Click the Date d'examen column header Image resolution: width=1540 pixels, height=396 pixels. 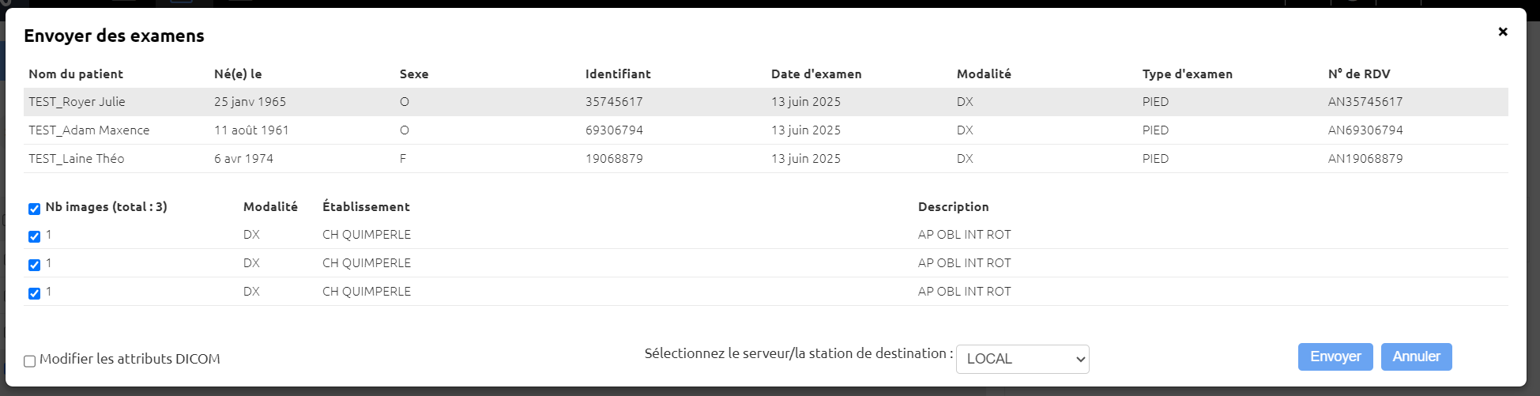point(816,74)
